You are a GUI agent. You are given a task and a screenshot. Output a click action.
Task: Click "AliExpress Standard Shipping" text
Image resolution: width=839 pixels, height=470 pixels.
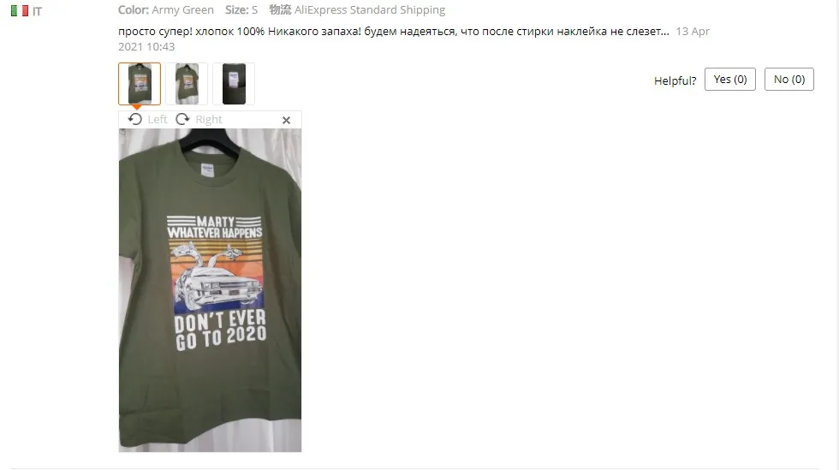coord(370,9)
